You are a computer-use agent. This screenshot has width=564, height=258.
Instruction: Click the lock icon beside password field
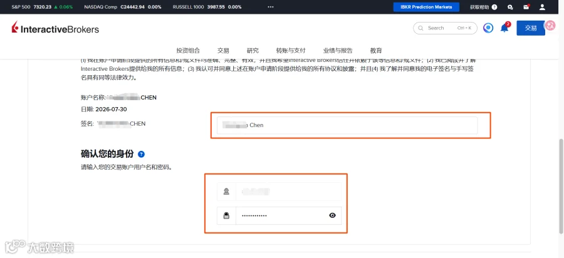point(226,215)
